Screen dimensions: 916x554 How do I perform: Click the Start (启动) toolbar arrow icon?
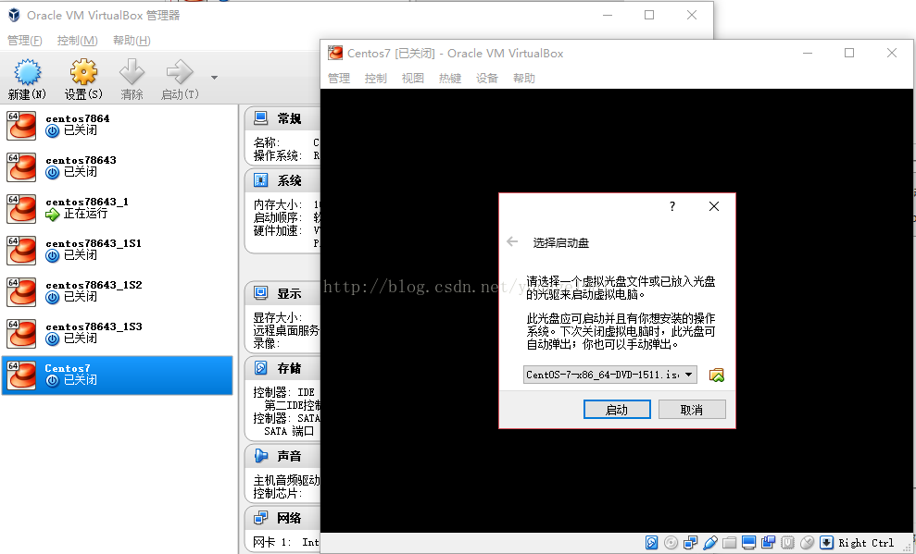pos(180,72)
